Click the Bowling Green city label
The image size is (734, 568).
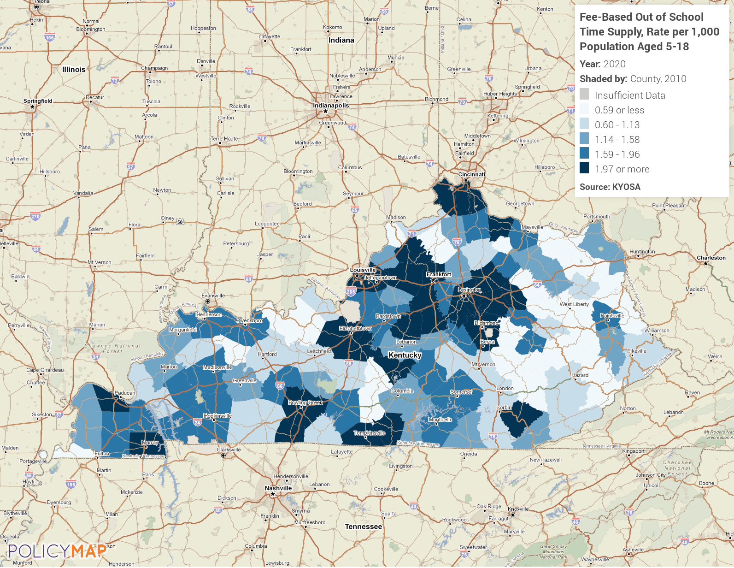(x=305, y=402)
